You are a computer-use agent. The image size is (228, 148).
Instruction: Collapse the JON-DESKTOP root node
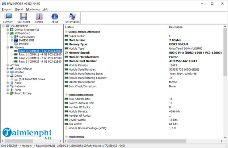pyautogui.click(x=4, y=26)
